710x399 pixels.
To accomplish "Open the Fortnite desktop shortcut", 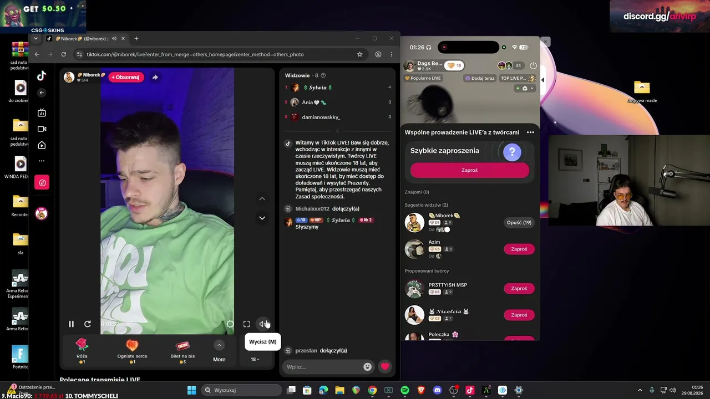I will [x=20, y=357].
